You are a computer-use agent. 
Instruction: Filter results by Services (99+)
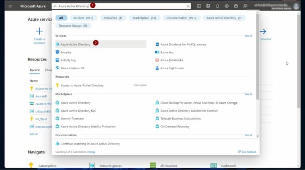(x=83, y=18)
